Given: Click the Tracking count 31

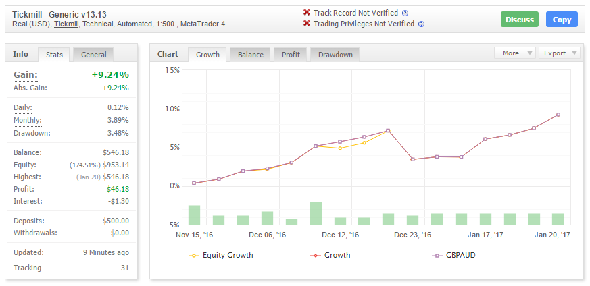Looking at the screenshot, I should point(125,268).
